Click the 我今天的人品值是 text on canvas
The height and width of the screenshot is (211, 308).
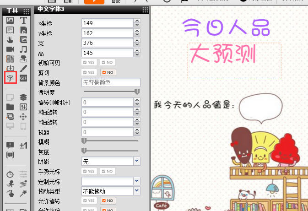coord(194,105)
